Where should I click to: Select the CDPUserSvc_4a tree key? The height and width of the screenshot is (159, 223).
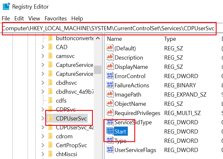pyautogui.click(x=75, y=127)
